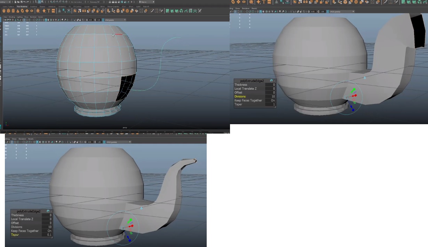The height and width of the screenshot is (247, 428).
Task: Select polygon cone icon in wireframe teapot window
Action: pyautogui.click(x=18, y=11)
